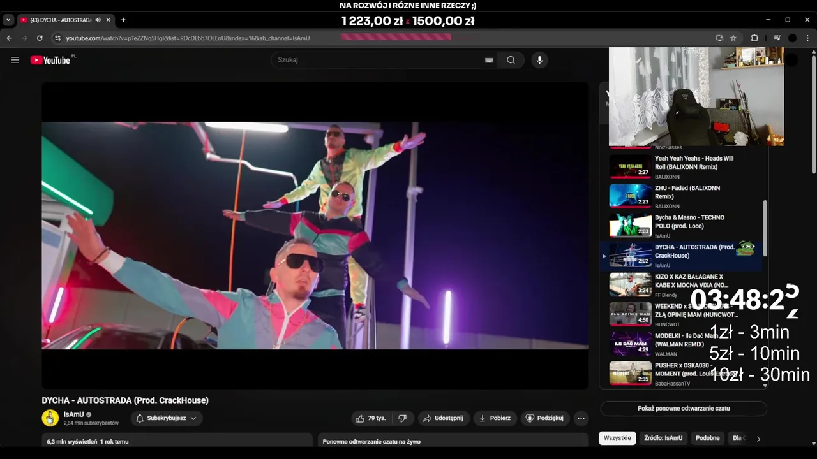Click Ponowne odtwarzanie czatu na żywo text
Image resolution: width=817 pixels, height=459 pixels.
tap(371, 441)
